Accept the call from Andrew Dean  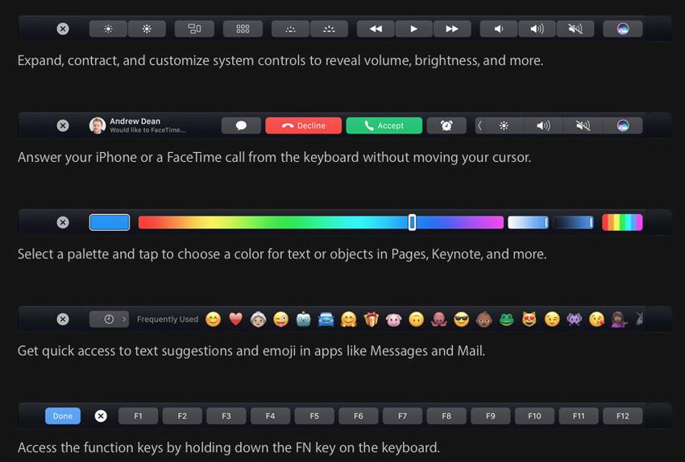click(x=384, y=126)
